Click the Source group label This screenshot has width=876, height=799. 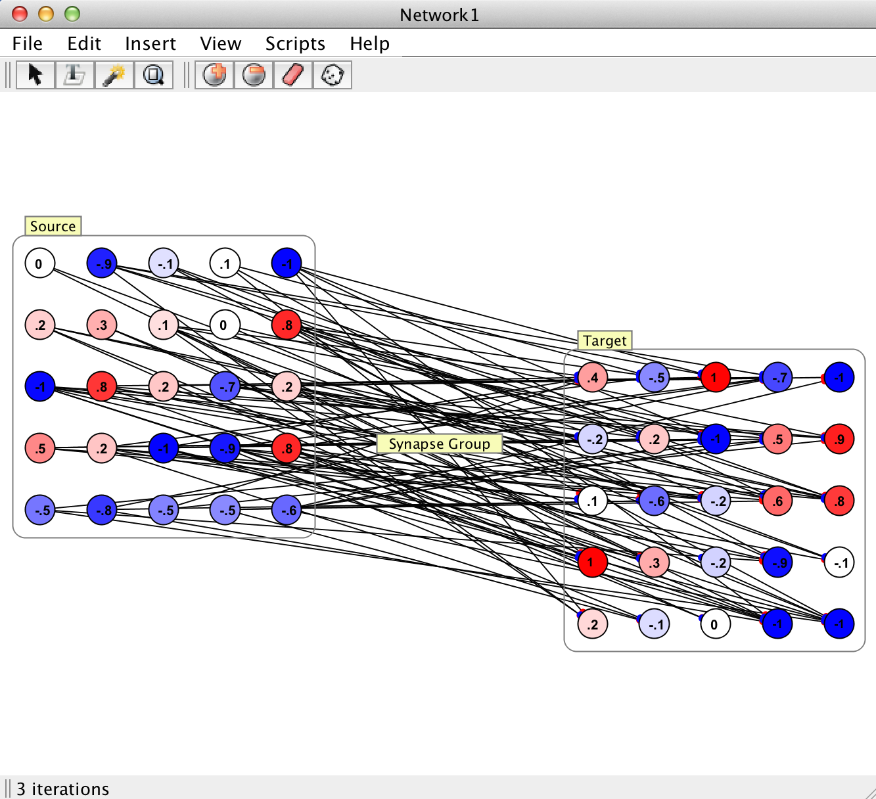(x=53, y=226)
